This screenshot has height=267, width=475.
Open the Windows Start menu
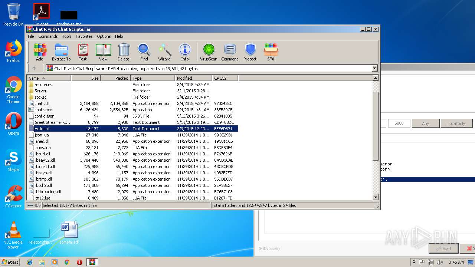[10, 262]
